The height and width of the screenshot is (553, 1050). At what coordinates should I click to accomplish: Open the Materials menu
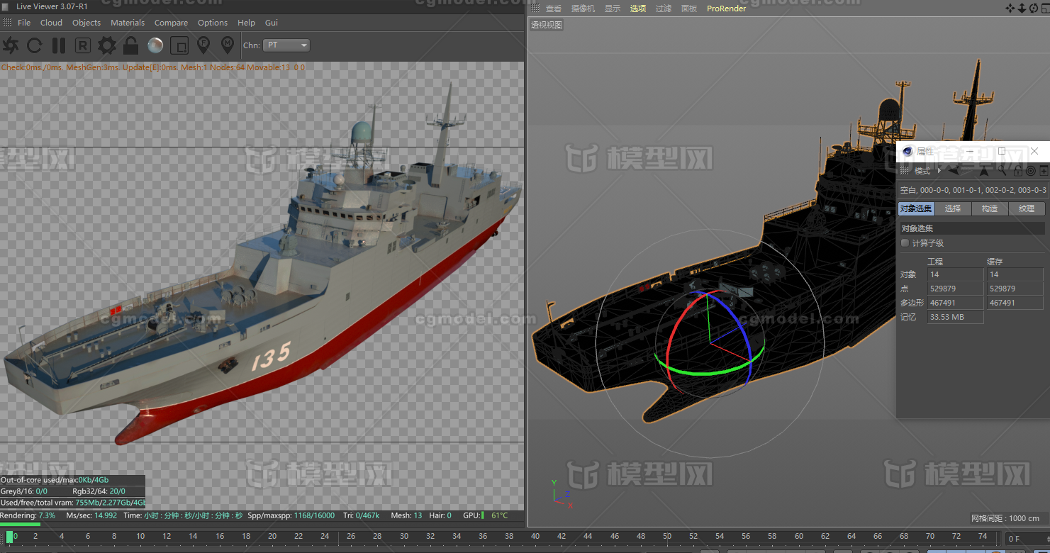(128, 23)
